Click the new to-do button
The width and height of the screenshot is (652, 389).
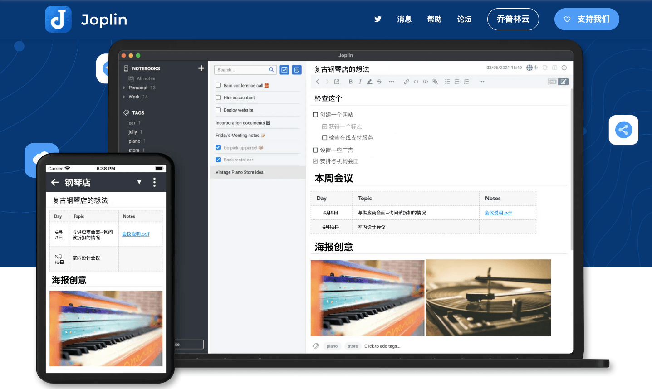pyautogui.click(x=284, y=70)
